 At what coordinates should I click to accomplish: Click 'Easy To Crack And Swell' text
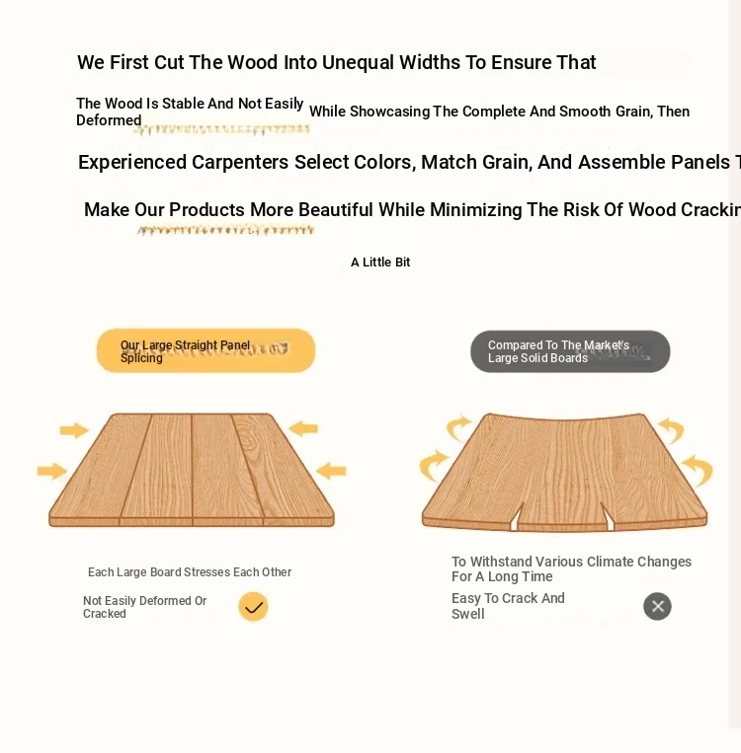tap(508, 606)
